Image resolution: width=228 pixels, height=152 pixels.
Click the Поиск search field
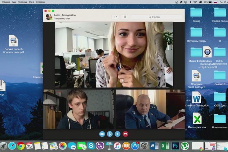[160, 17]
